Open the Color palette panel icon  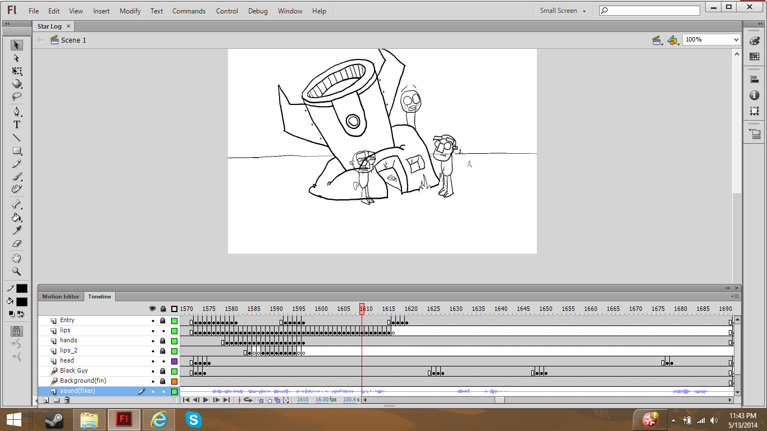point(755,41)
